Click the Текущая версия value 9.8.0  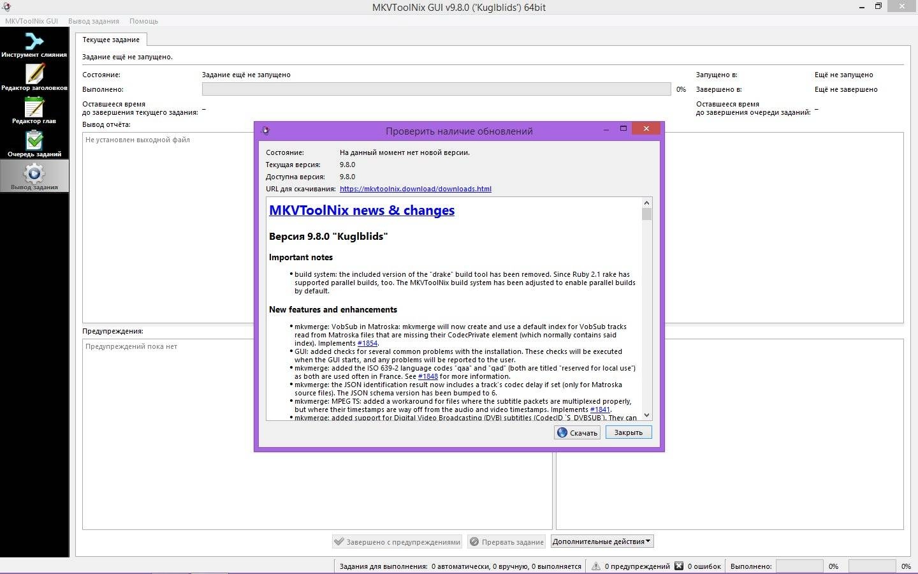point(347,165)
